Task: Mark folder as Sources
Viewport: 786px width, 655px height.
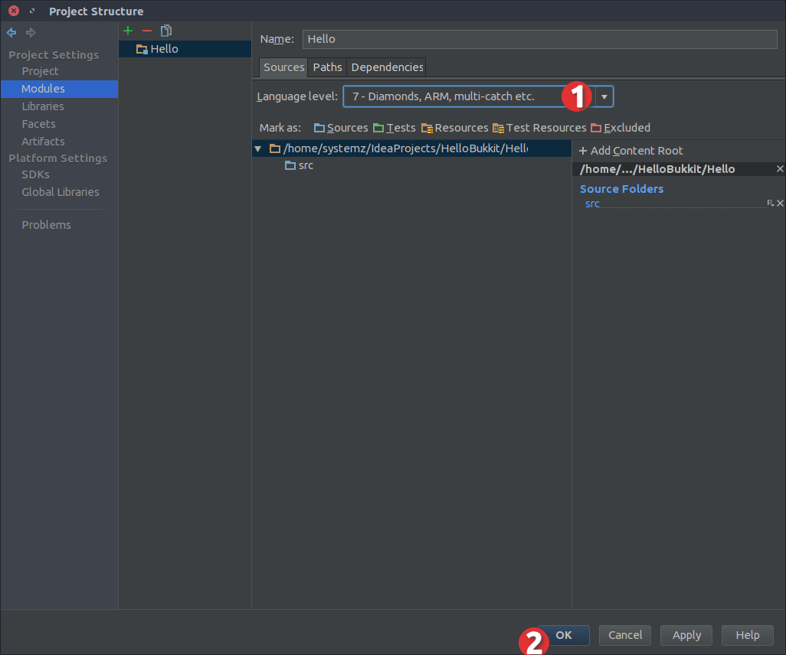Action: click(x=341, y=128)
